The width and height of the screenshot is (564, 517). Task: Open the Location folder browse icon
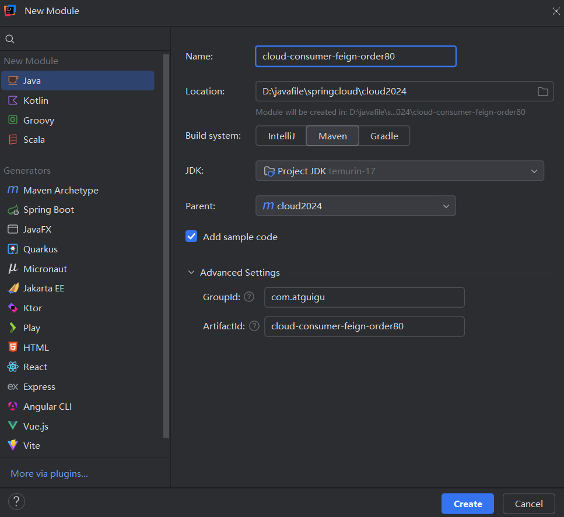(543, 92)
